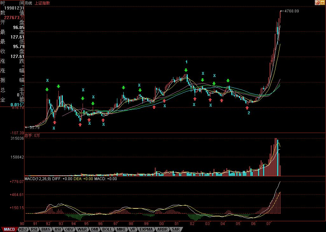Open the BIAS indicator tab
The image size is (326, 232).
(46, 229)
